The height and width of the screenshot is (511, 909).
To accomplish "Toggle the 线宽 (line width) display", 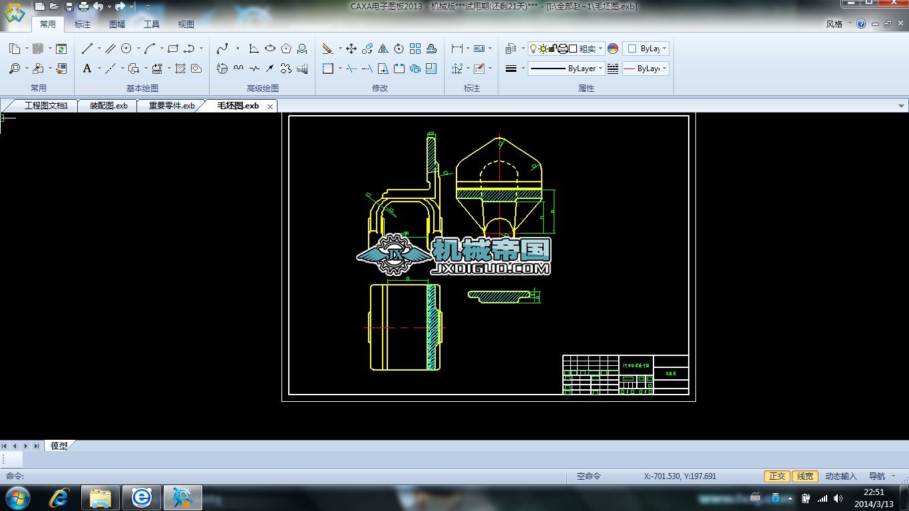I will click(805, 476).
